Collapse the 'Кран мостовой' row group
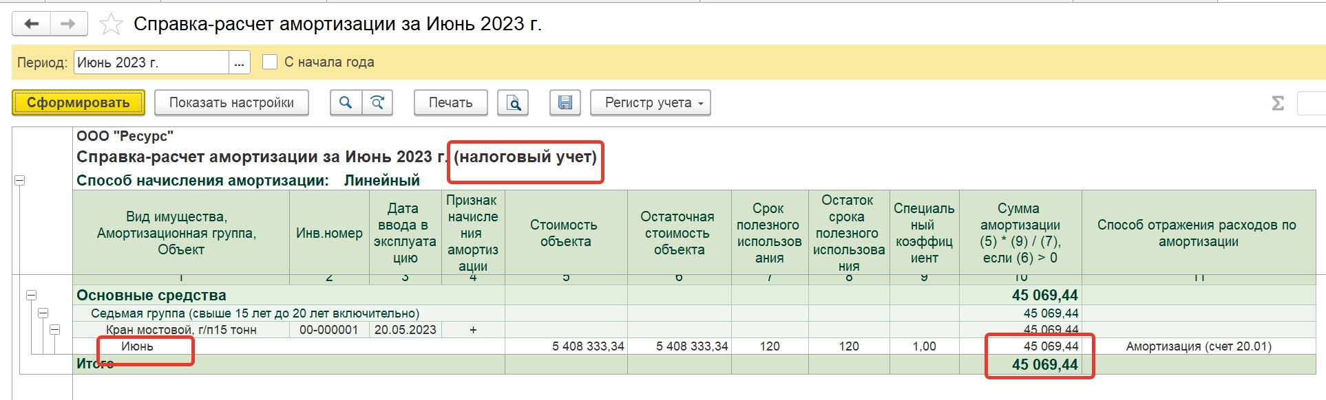The height and width of the screenshot is (400, 1326). point(54,329)
